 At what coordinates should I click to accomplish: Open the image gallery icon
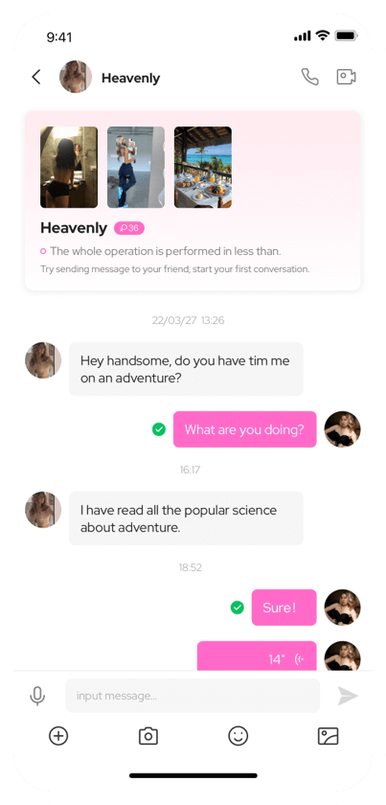(x=328, y=736)
